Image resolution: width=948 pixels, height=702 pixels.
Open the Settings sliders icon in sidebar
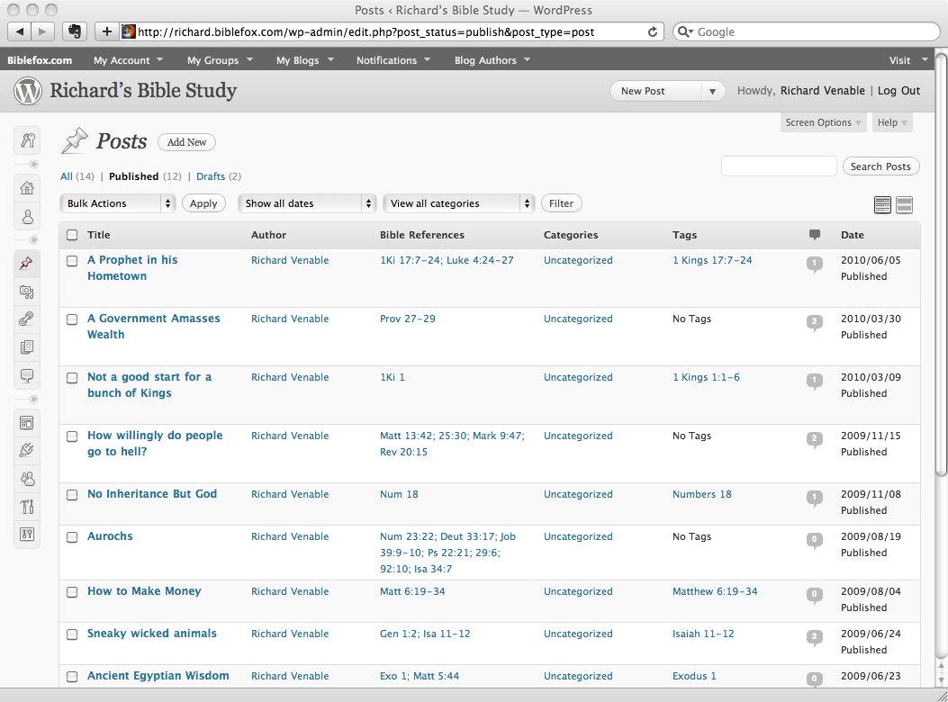click(27, 535)
